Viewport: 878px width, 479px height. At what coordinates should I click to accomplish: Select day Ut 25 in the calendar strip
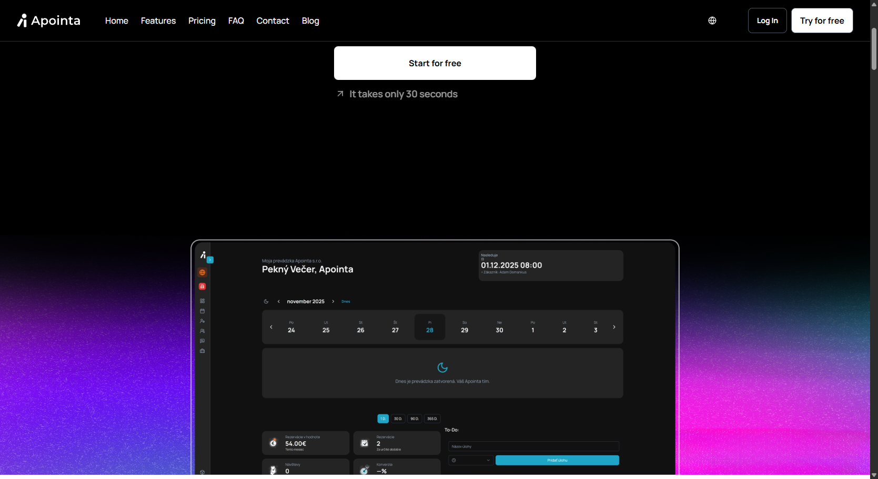pyautogui.click(x=326, y=327)
